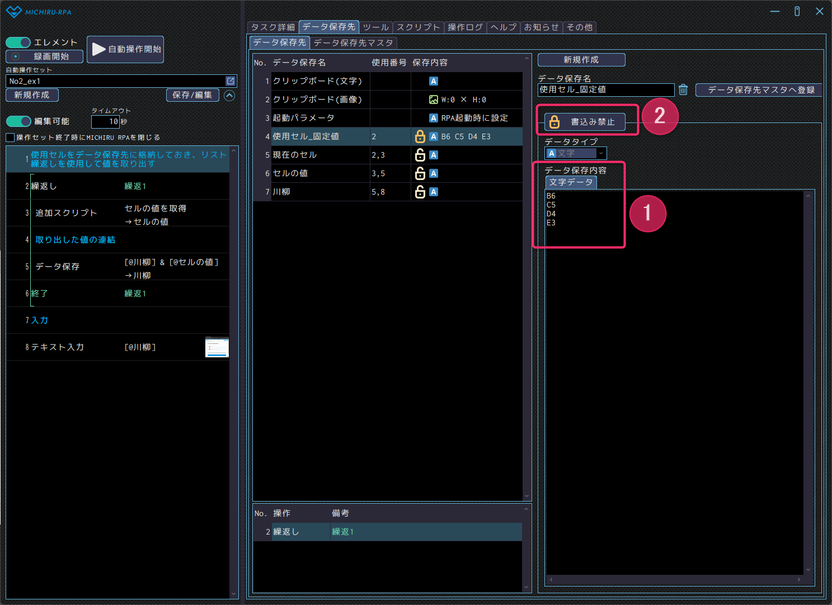Check the close MICHIRU RPA on finish checkbox
This screenshot has width=832, height=605.
click(10, 138)
